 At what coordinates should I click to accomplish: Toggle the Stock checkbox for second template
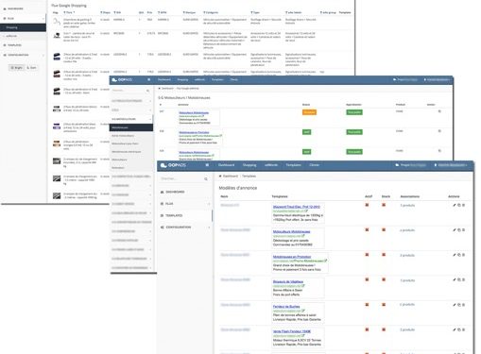point(384,230)
